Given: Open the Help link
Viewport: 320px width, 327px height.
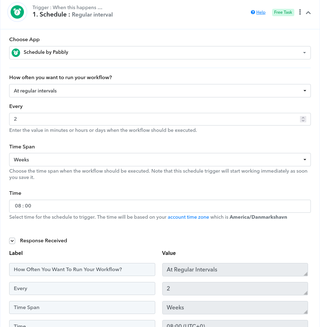Looking at the screenshot, I should [x=261, y=12].
